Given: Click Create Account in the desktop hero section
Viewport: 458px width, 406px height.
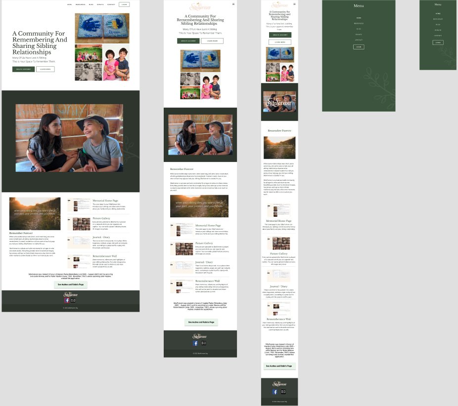Looking at the screenshot, I should (23, 69).
